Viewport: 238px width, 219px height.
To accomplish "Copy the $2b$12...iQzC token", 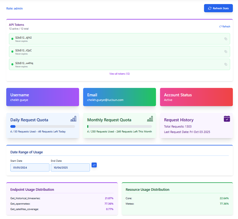I will click(x=226, y=52).
